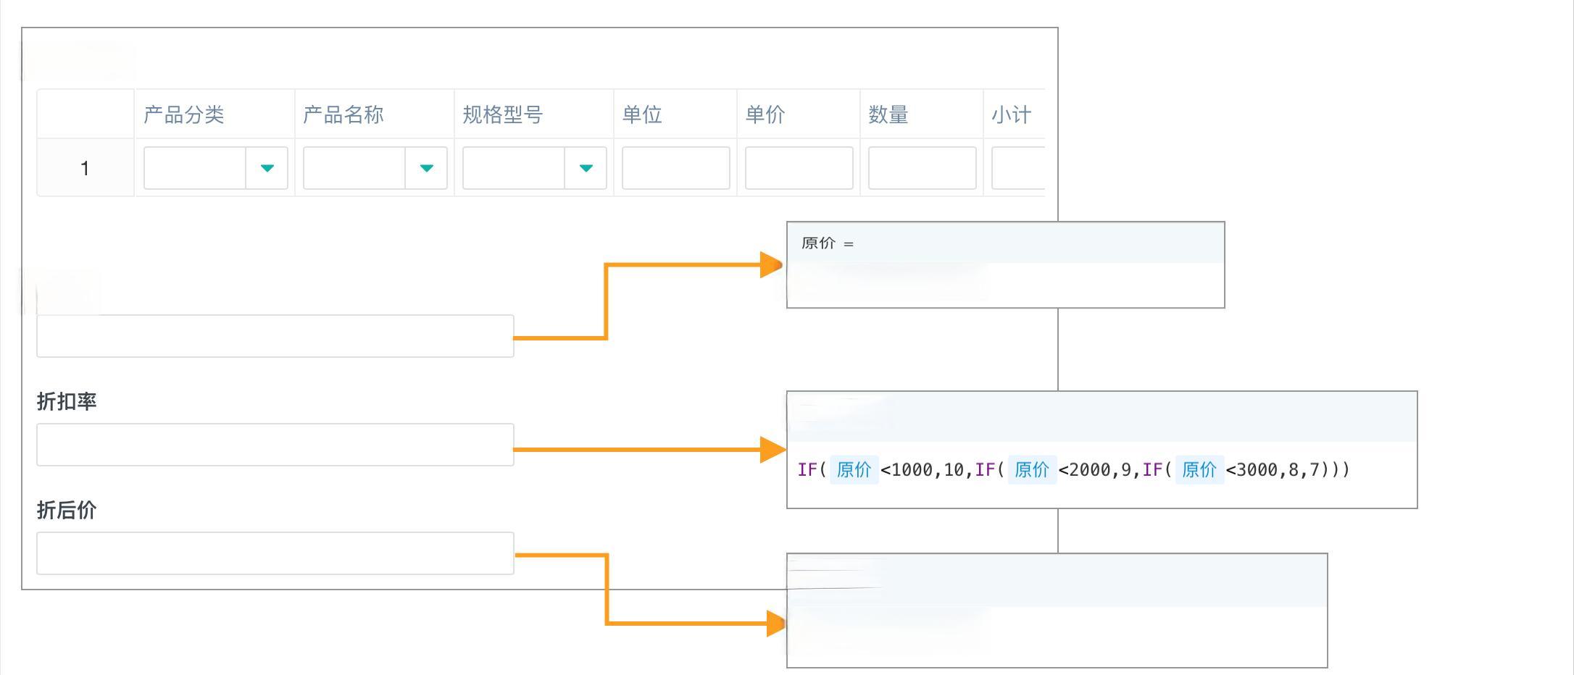The height and width of the screenshot is (675, 1574).
Task: Click the 原价 input field above 折扣率
Action: 275,335
